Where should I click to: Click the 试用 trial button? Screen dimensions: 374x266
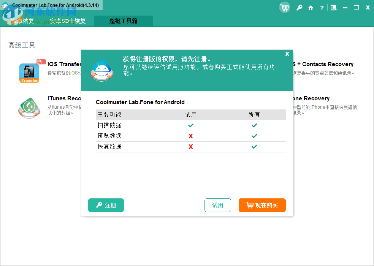coord(218,205)
